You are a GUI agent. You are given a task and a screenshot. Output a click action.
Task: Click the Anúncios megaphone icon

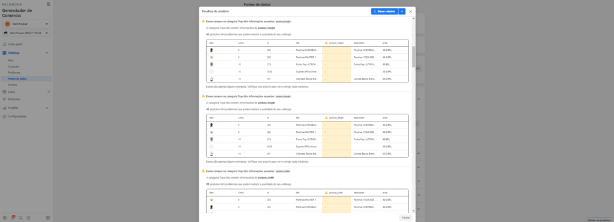coord(4,99)
